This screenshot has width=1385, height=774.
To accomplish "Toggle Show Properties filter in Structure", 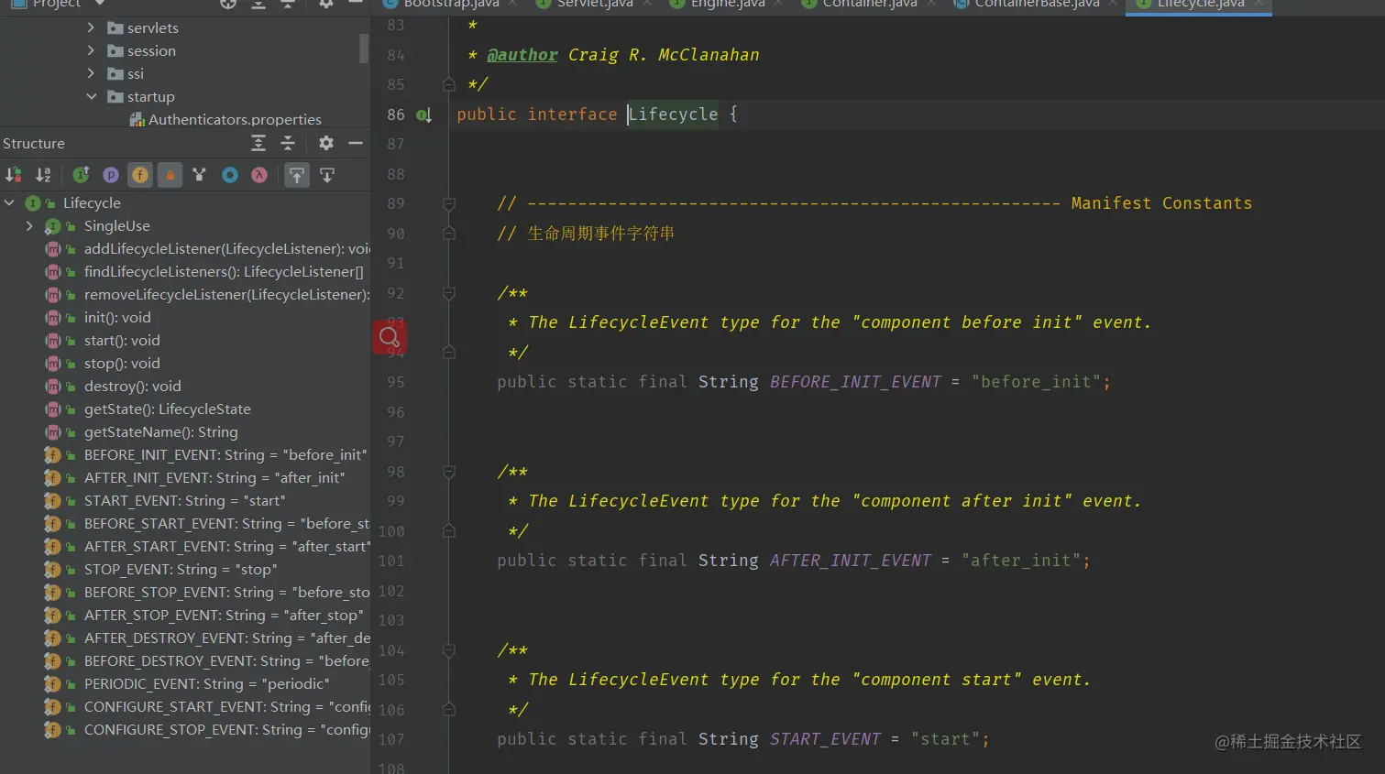I will tap(111, 175).
